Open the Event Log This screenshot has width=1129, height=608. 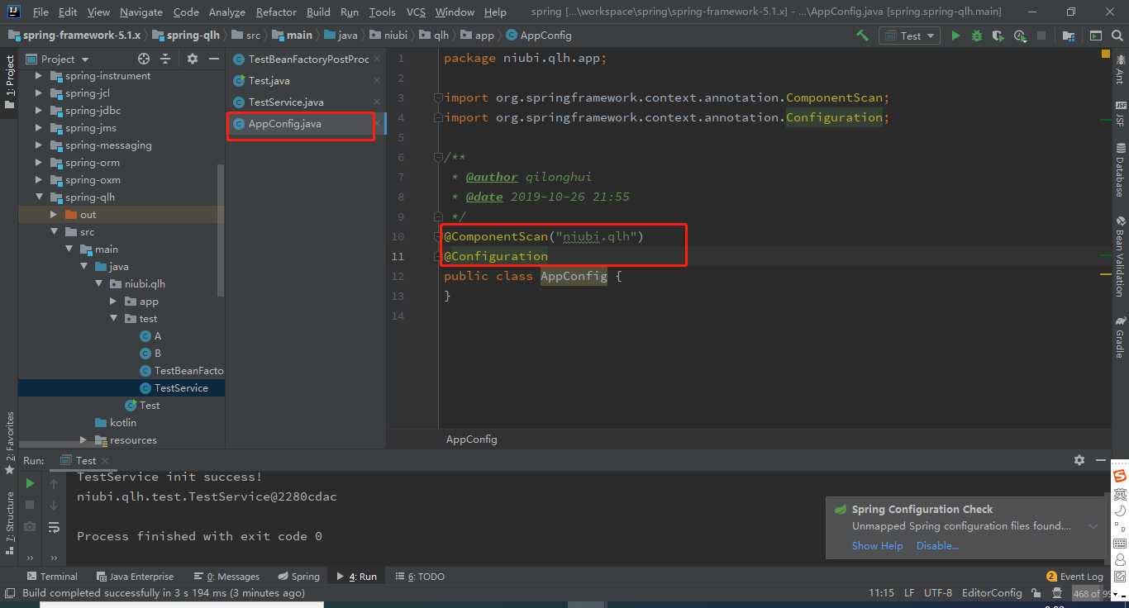point(1075,577)
